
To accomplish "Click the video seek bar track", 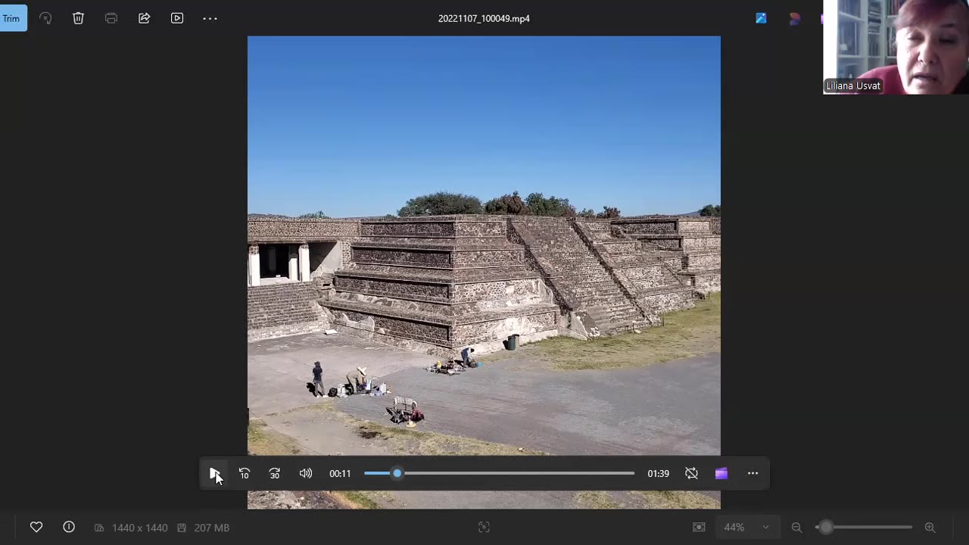I will tap(499, 473).
